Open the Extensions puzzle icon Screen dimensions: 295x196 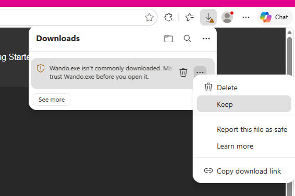click(x=168, y=17)
